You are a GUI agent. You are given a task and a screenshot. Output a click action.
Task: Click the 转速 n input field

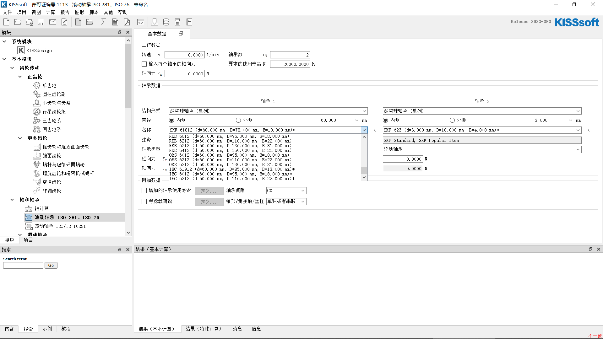[x=185, y=55]
